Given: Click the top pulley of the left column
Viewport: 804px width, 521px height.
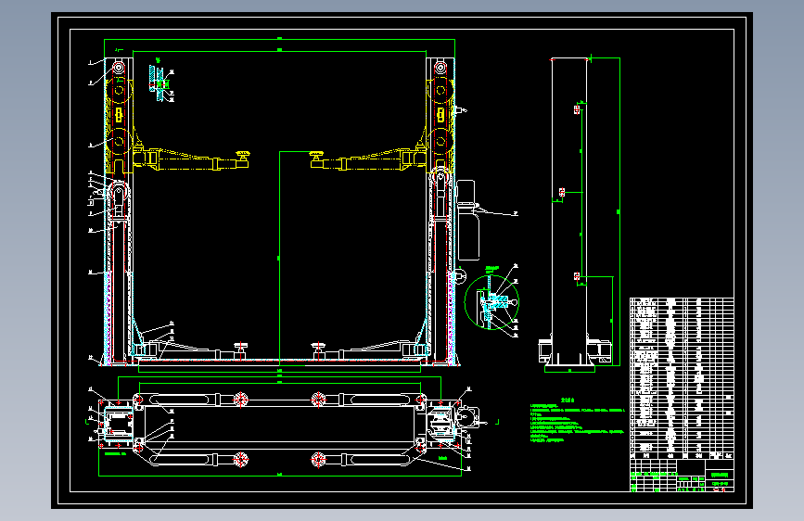Looking at the screenshot, I should click(x=119, y=68).
